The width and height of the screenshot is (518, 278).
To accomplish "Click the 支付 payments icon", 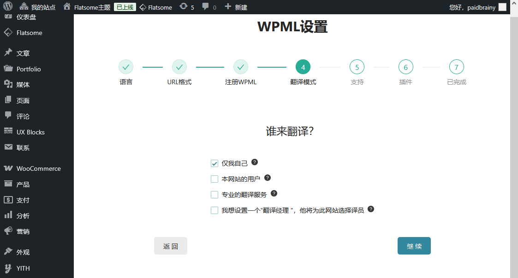I will (x=8, y=199).
